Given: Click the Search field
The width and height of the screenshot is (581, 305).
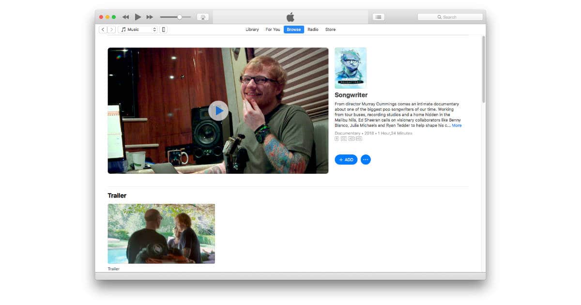Looking at the screenshot, I should click(450, 17).
